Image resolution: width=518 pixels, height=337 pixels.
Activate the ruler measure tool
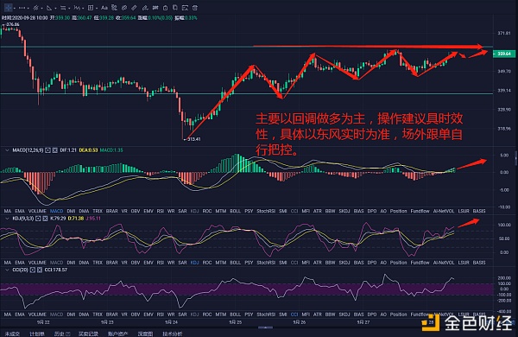pyautogui.click(x=134, y=8)
